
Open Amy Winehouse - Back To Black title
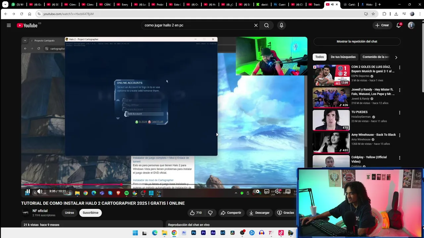tap(374, 135)
